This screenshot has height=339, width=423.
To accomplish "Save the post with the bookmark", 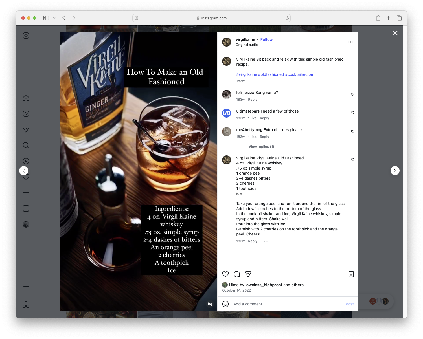I will [x=351, y=274].
